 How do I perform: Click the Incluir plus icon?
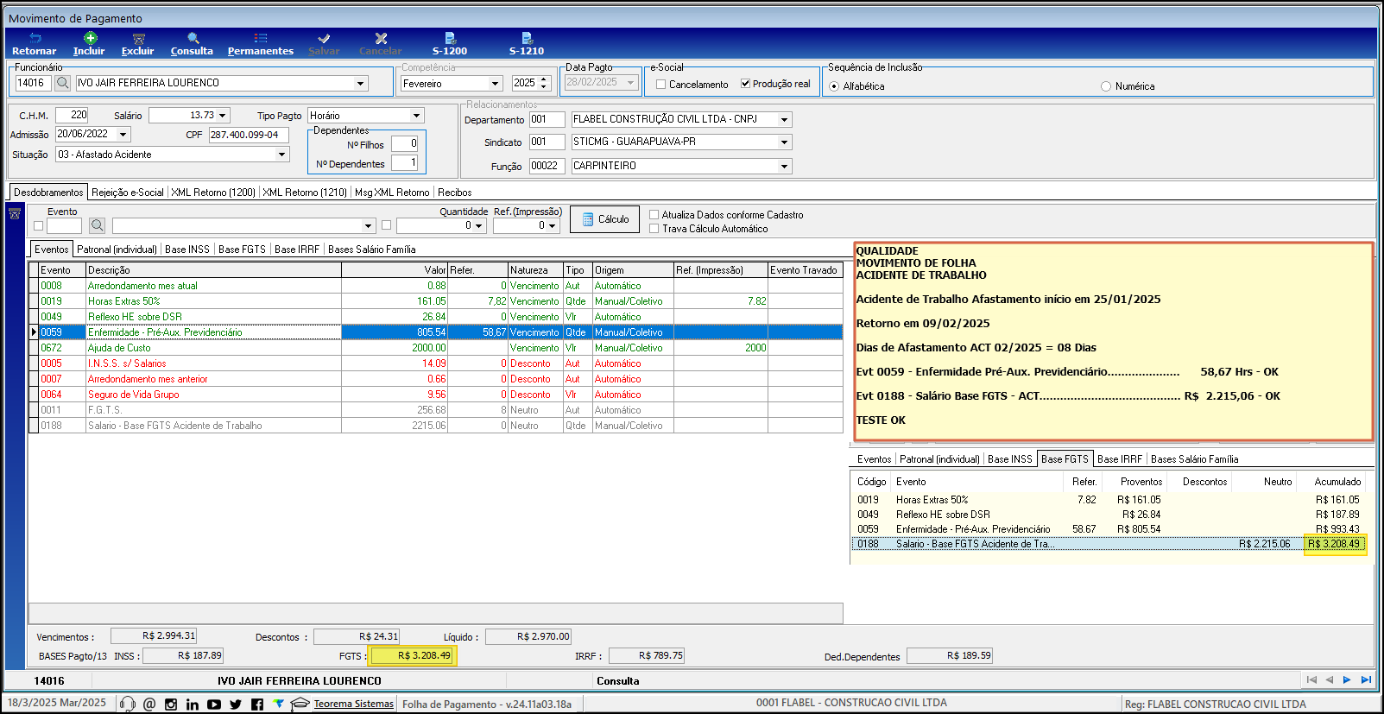point(90,38)
